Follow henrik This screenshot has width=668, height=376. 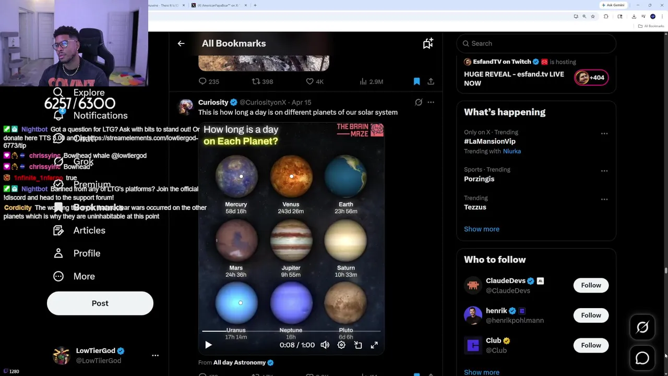click(591, 315)
